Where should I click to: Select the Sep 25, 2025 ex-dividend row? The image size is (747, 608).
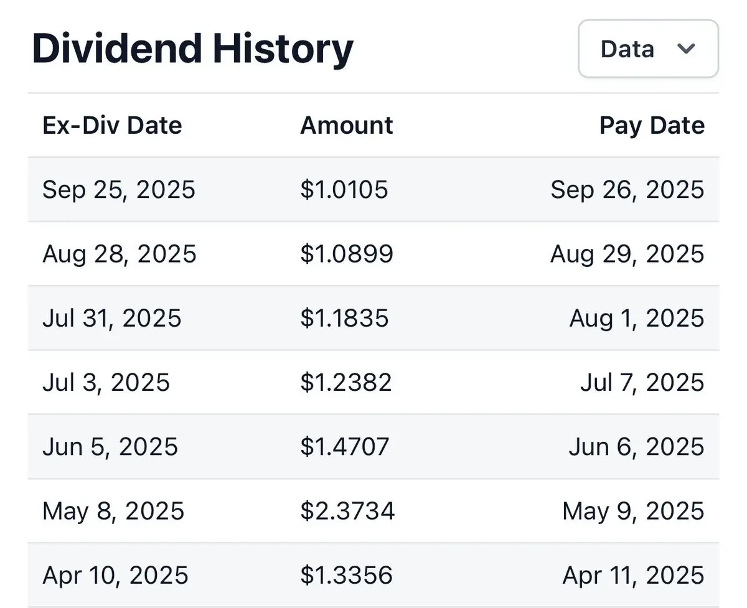374,189
